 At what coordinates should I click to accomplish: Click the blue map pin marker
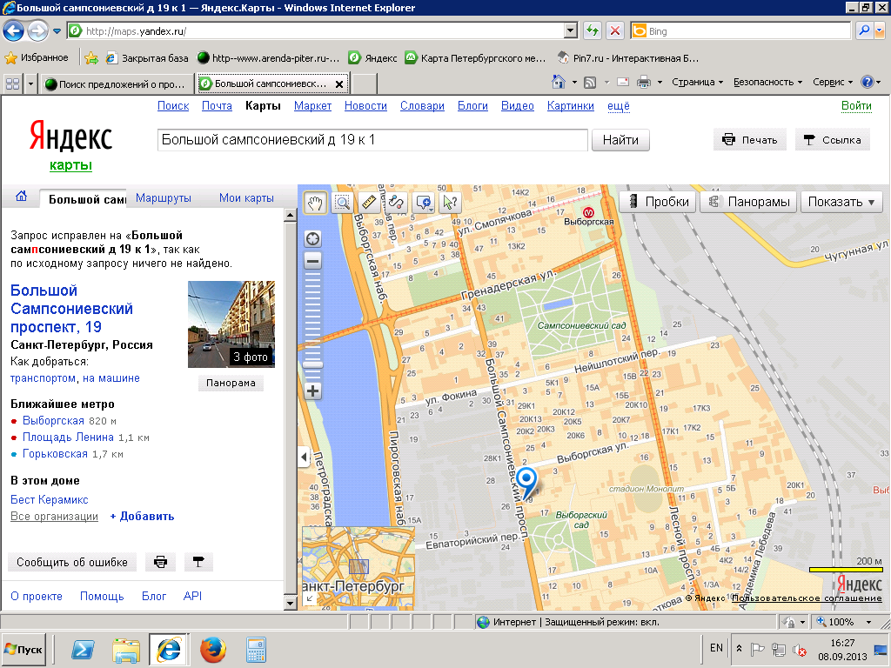click(526, 482)
